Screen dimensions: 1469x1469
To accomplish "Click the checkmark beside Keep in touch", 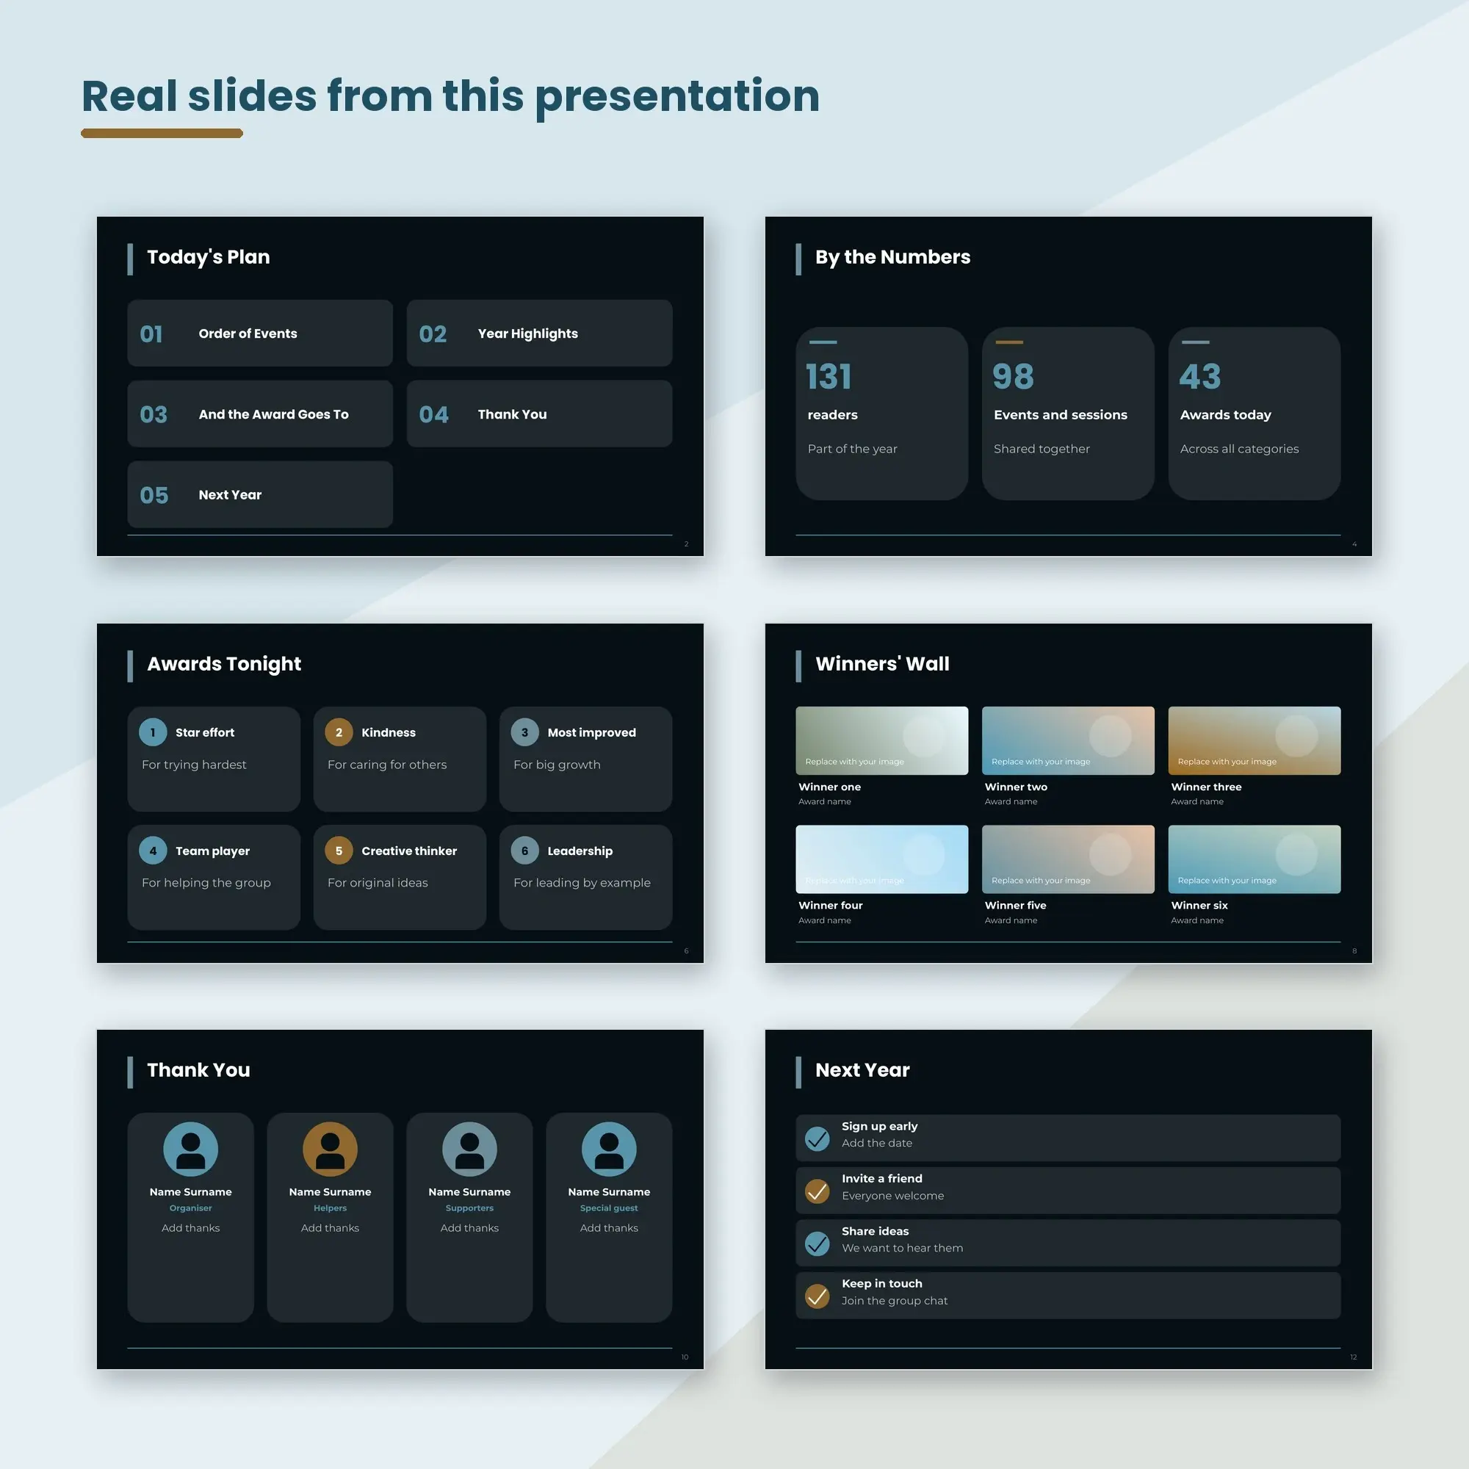I will coord(817,1296).
